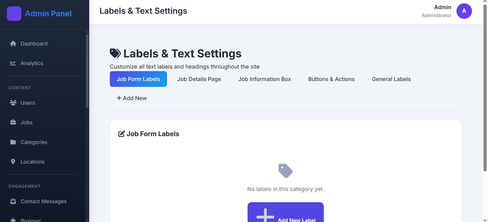The height and width of the screenshot is (222, 488).
Task: Select the Buttons & Actions tab
Action: click(331, 79)
